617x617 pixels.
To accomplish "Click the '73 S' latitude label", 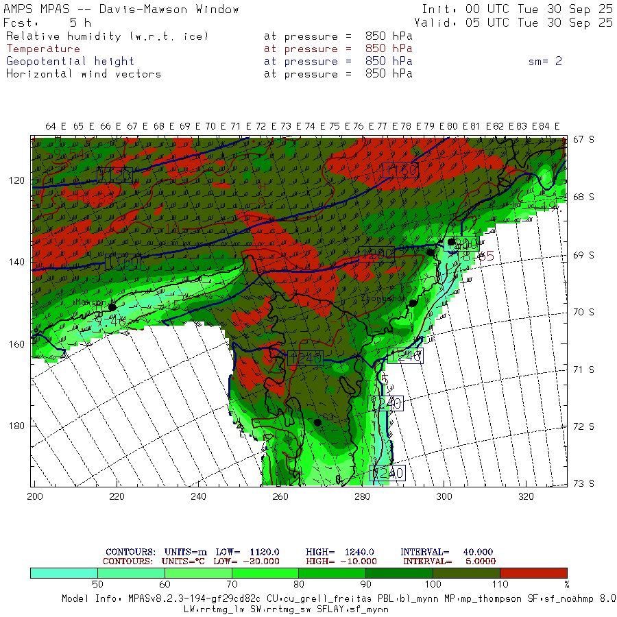I will pyautogui.click(x=583, y=483).
